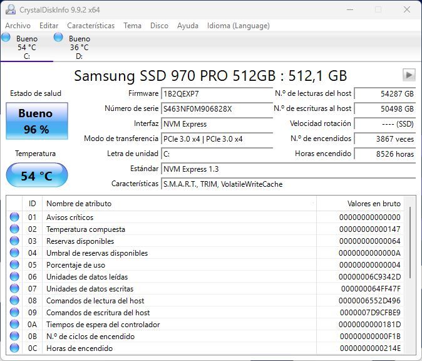The width and height of the screenshot is (422, 361).
Task: Select the C: drive status orb
Action: [x=6, y=37]
